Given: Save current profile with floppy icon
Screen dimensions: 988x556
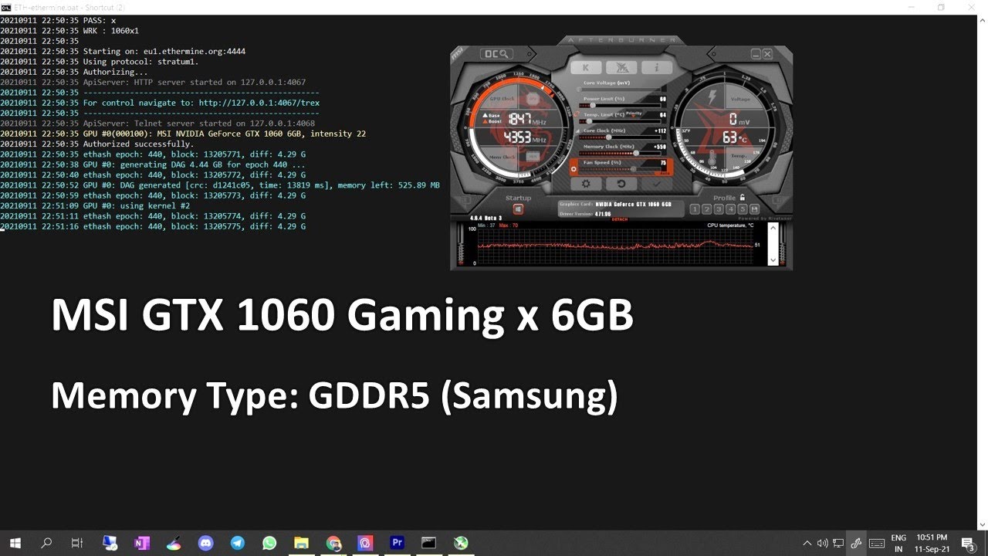Looking at the screenshot, I should (754, 209).
